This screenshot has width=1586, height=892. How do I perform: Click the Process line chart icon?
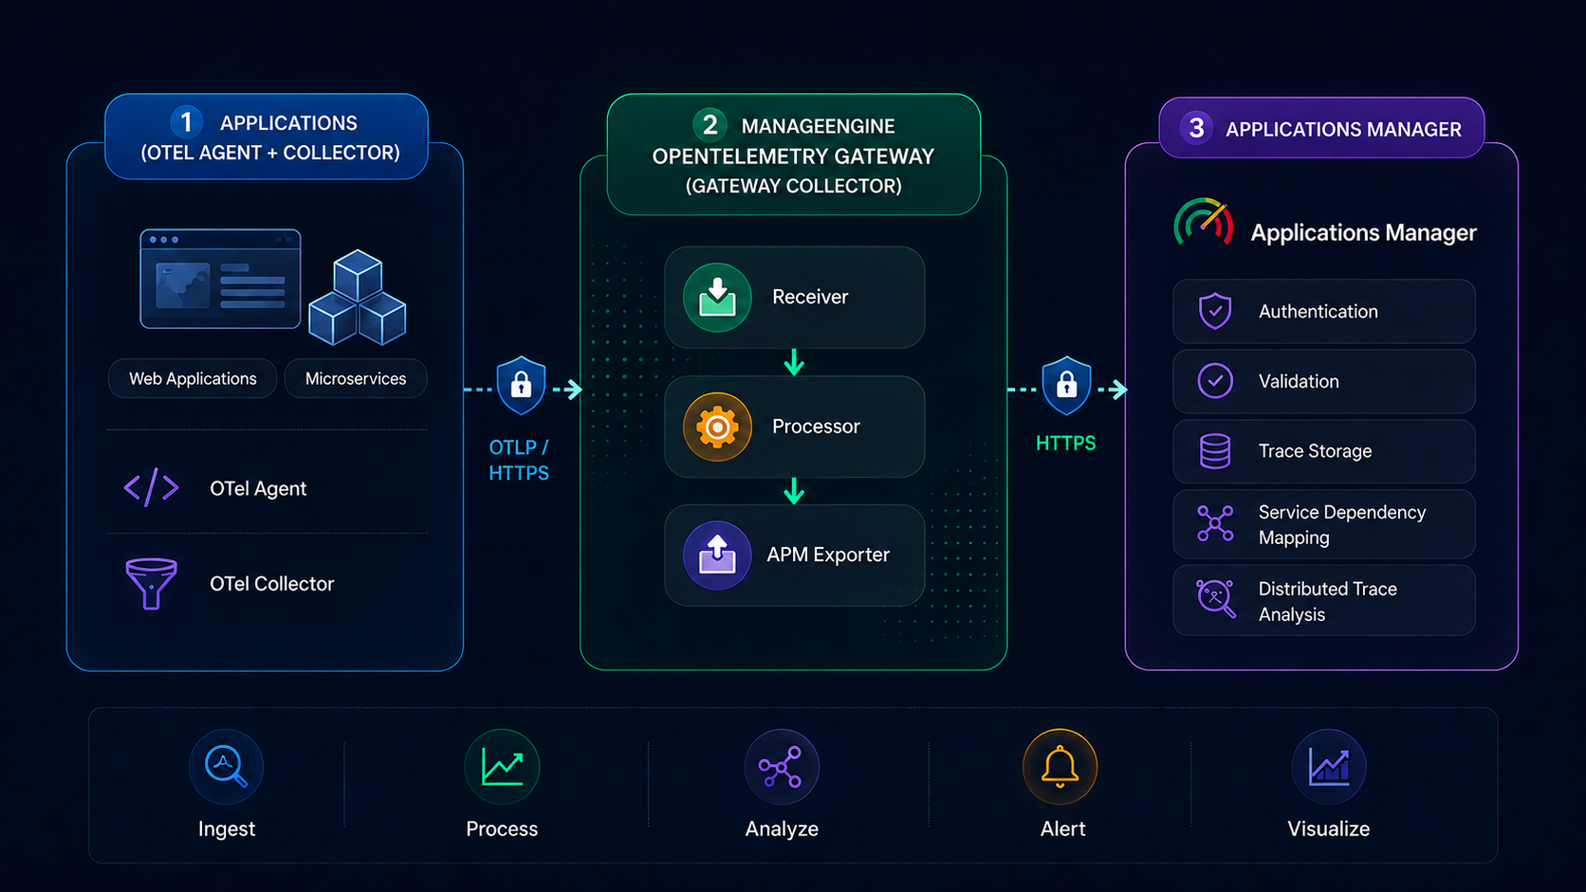502,766
